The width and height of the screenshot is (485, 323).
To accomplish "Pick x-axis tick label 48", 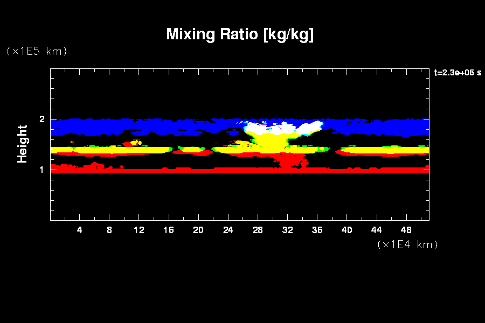I will [406, 230].
